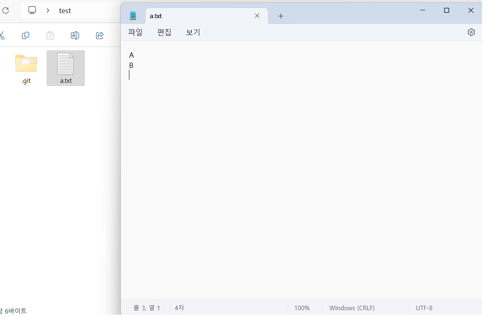This screenshot has height=318, width=487.
Task: Open the Notepad settings gear
Action: [471, 32]
